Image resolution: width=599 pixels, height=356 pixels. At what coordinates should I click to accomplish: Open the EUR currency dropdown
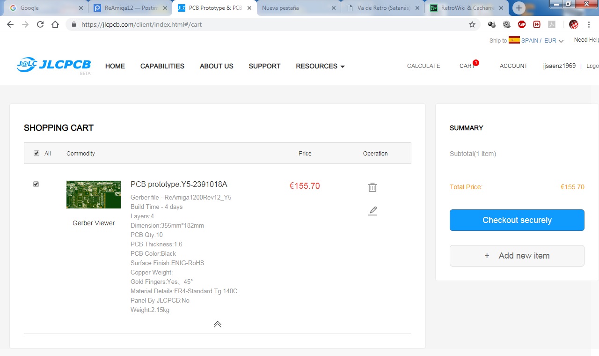pyautogui.click(x=554, y=41)
